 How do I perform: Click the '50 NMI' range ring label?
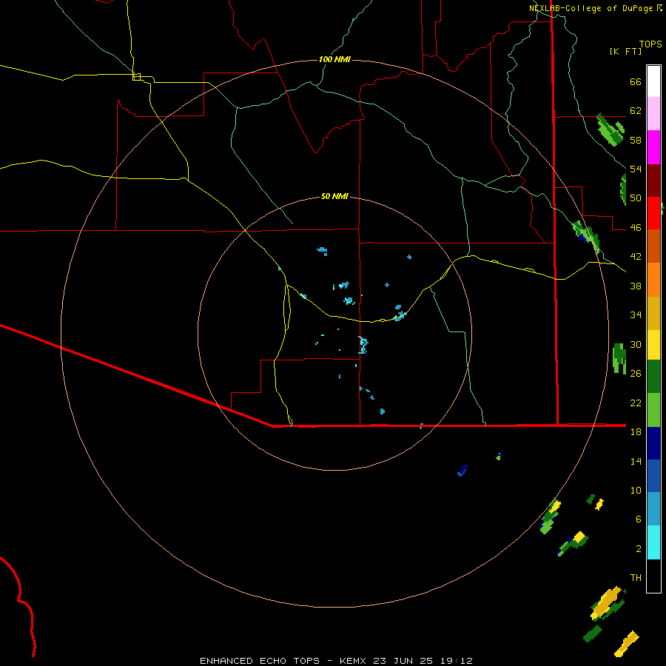[x=334, y=196]
